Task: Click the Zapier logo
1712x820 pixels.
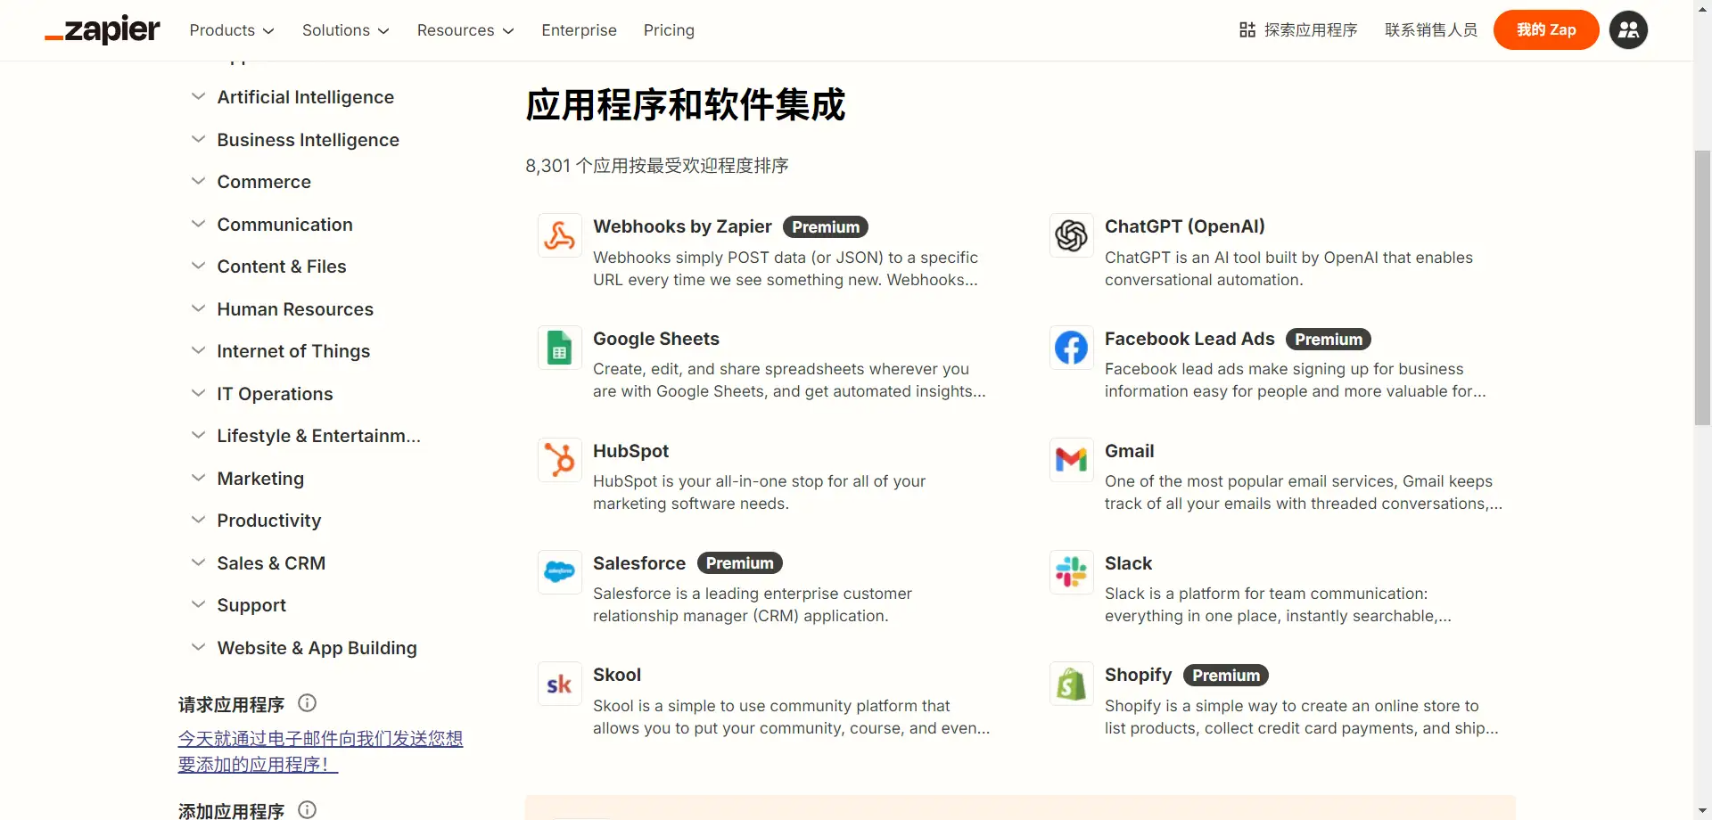Action: (x=103, y=29)
